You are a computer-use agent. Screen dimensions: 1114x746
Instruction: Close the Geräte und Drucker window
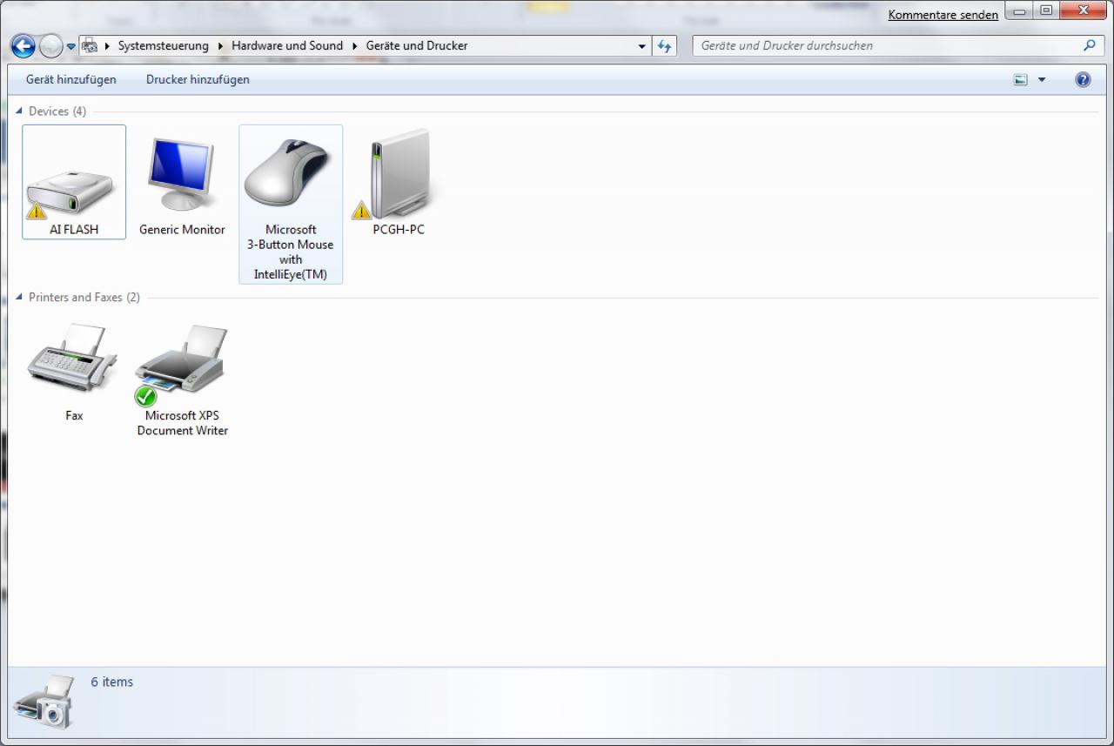pyautogui.click(x=1084, y=10)
